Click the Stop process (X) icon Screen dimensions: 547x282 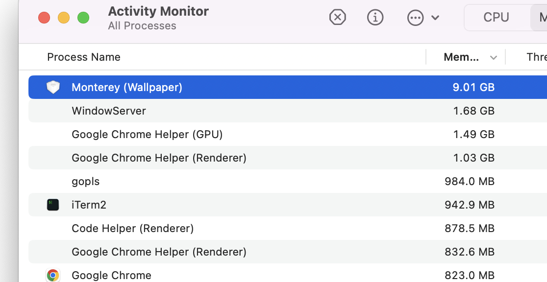click(x=337, y=18)
